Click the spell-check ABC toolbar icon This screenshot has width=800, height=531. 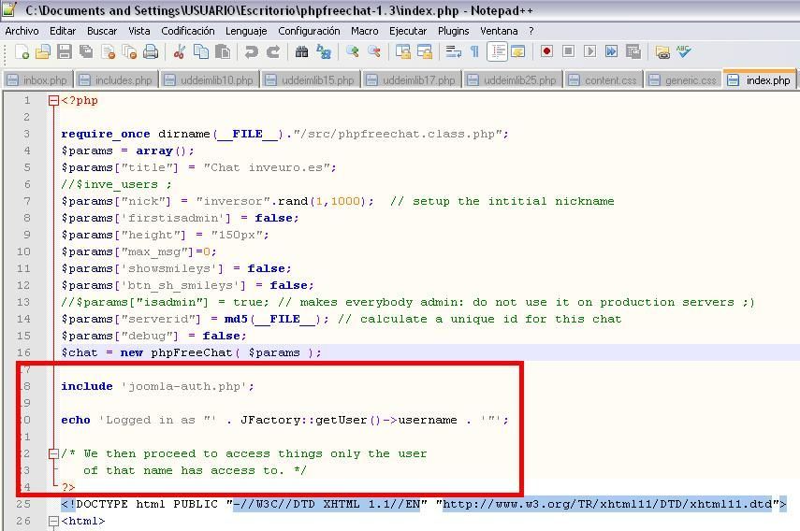click(684, 51)
